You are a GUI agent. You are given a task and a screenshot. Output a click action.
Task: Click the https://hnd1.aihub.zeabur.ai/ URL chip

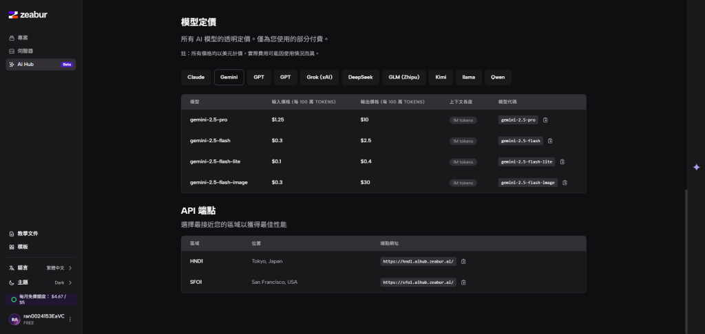[x=418, y=261]
